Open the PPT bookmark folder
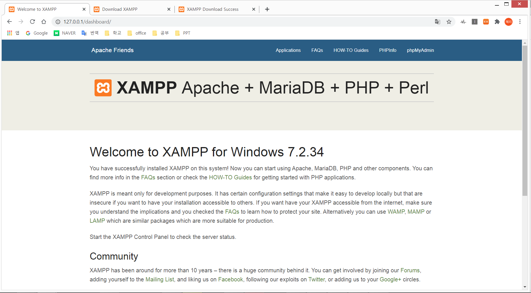The image size is (531, 293). pyautogui.click(x=183, y=33)
